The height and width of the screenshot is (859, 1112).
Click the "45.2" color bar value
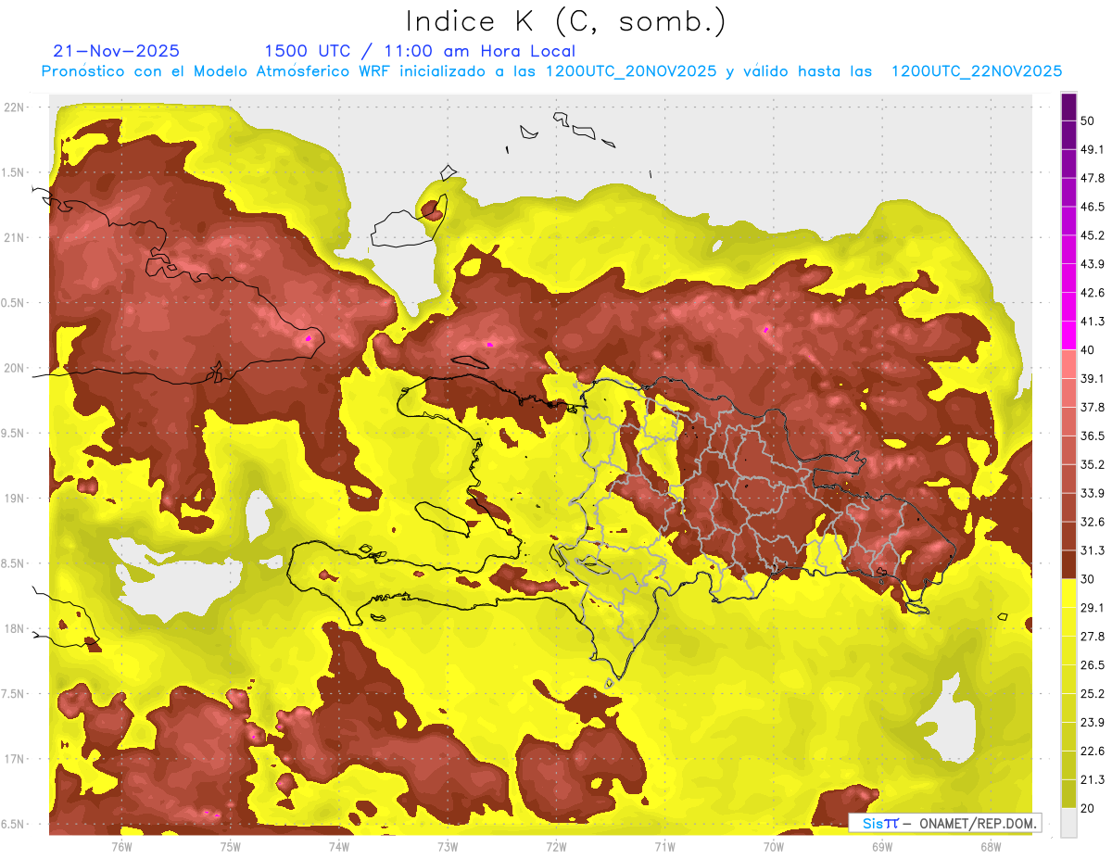point(1093,236)
